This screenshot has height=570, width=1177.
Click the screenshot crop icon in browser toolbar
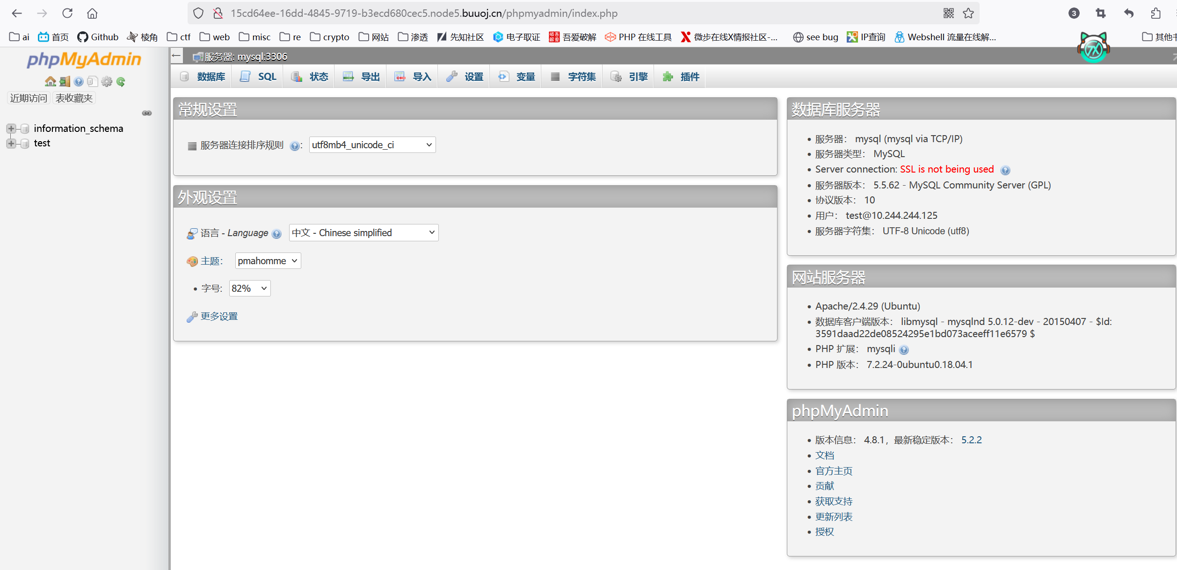[x=1101, y=13]
